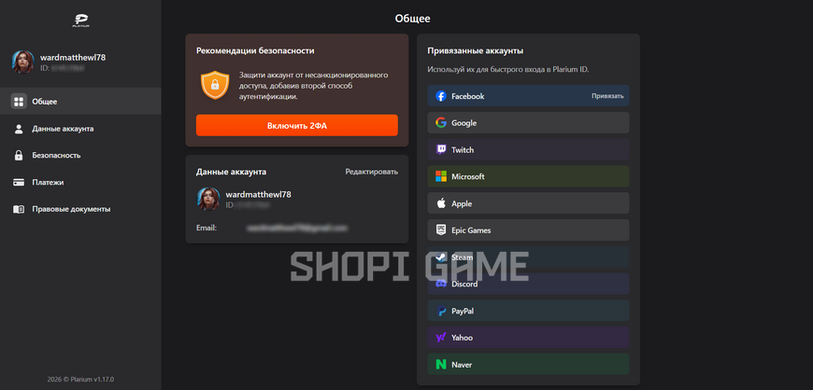Click the Apple logo icon
Image resolution: width=813 pixels, height=390 pixels.
[441, 203]
